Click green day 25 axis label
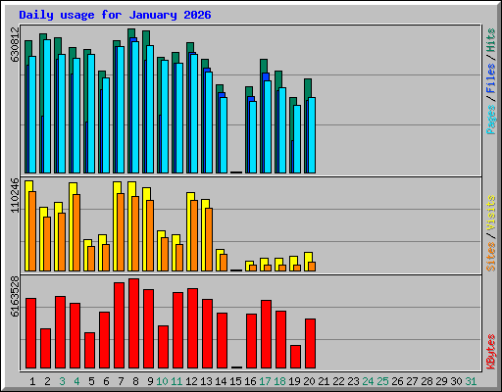The image size is (502, 392). click(382, 381)
